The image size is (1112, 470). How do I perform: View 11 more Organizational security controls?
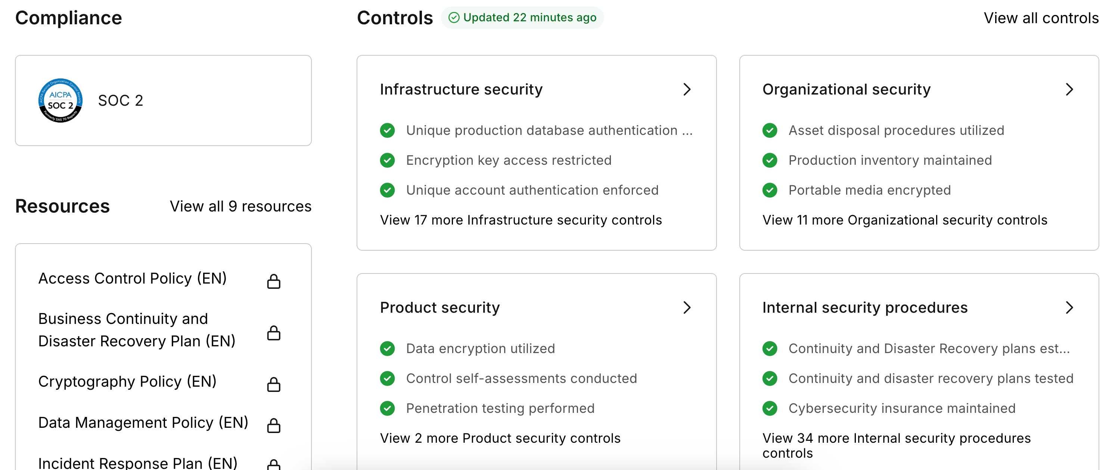904,220
